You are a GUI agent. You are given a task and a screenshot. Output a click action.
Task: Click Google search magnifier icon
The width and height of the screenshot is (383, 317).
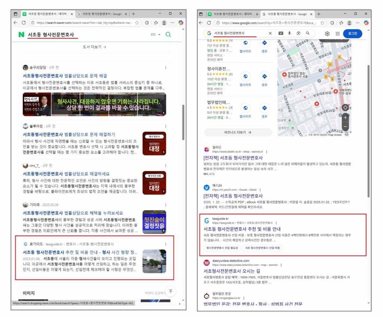pyautogui.click(x=308, y=33)
